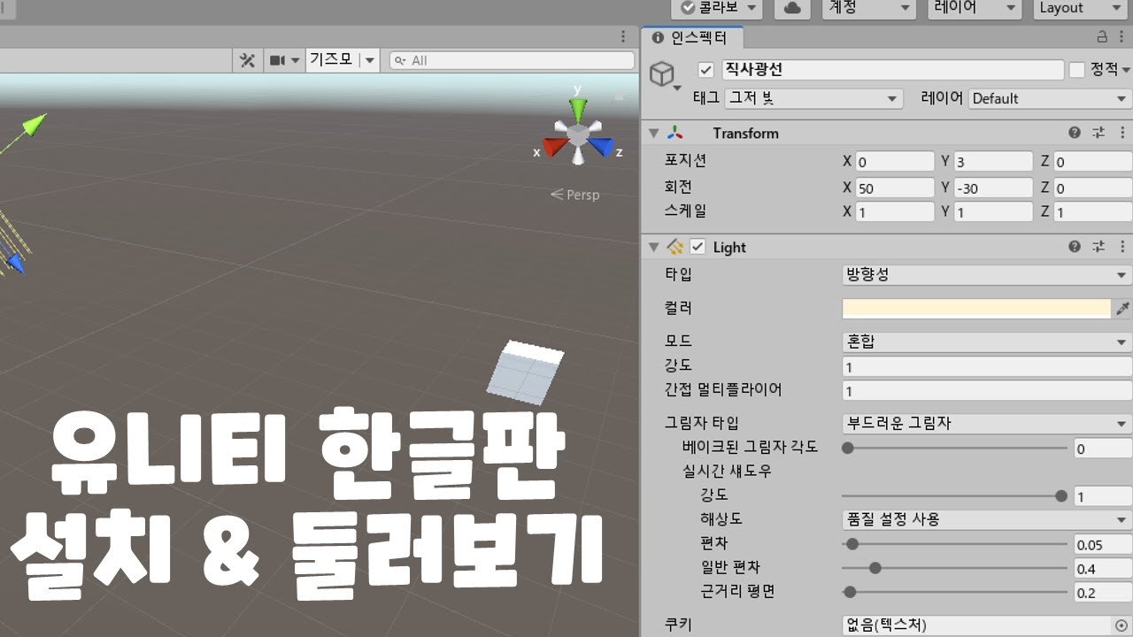1133x637 pixels.
Task: Click the 회전 X field with value 50
Action: coord(894,188)
